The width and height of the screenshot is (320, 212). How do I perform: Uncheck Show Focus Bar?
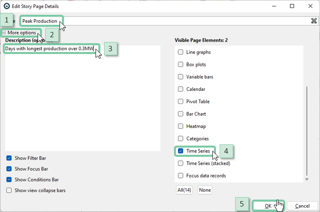(9, 169)
